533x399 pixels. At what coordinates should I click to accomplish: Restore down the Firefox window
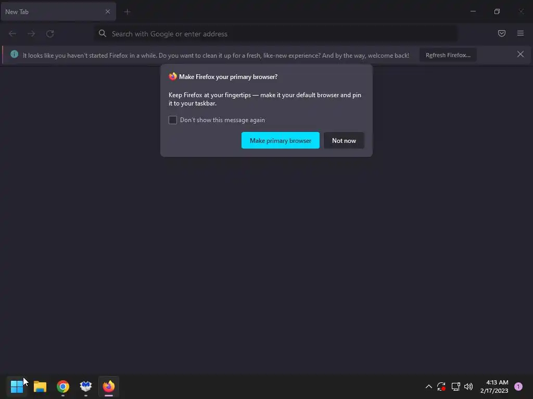[497, 11]
